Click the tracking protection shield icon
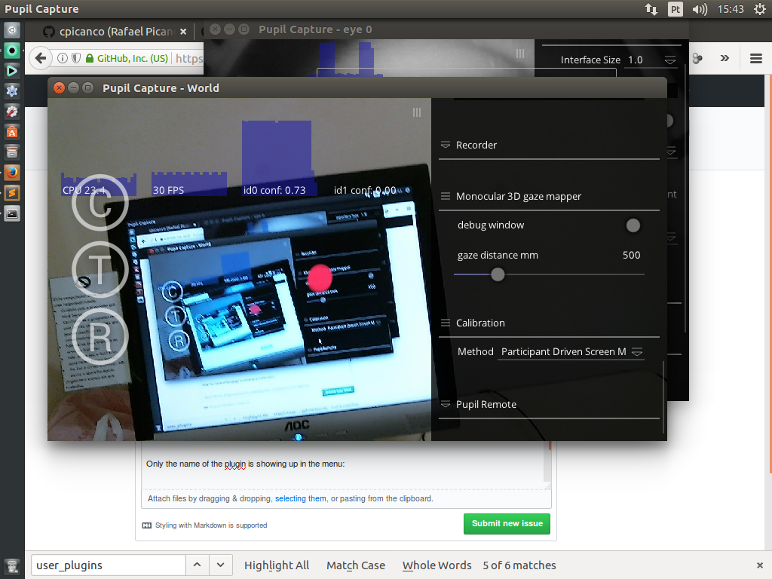Image resolution: width=772 pixels, height=579 pixels. click(x=76, y=58)
